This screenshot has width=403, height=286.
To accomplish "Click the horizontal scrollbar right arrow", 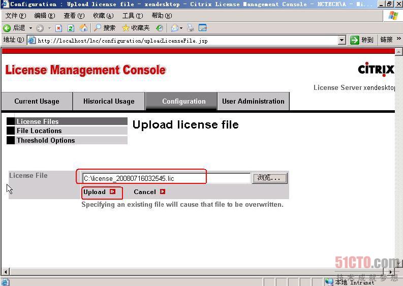I will point(391,272).
